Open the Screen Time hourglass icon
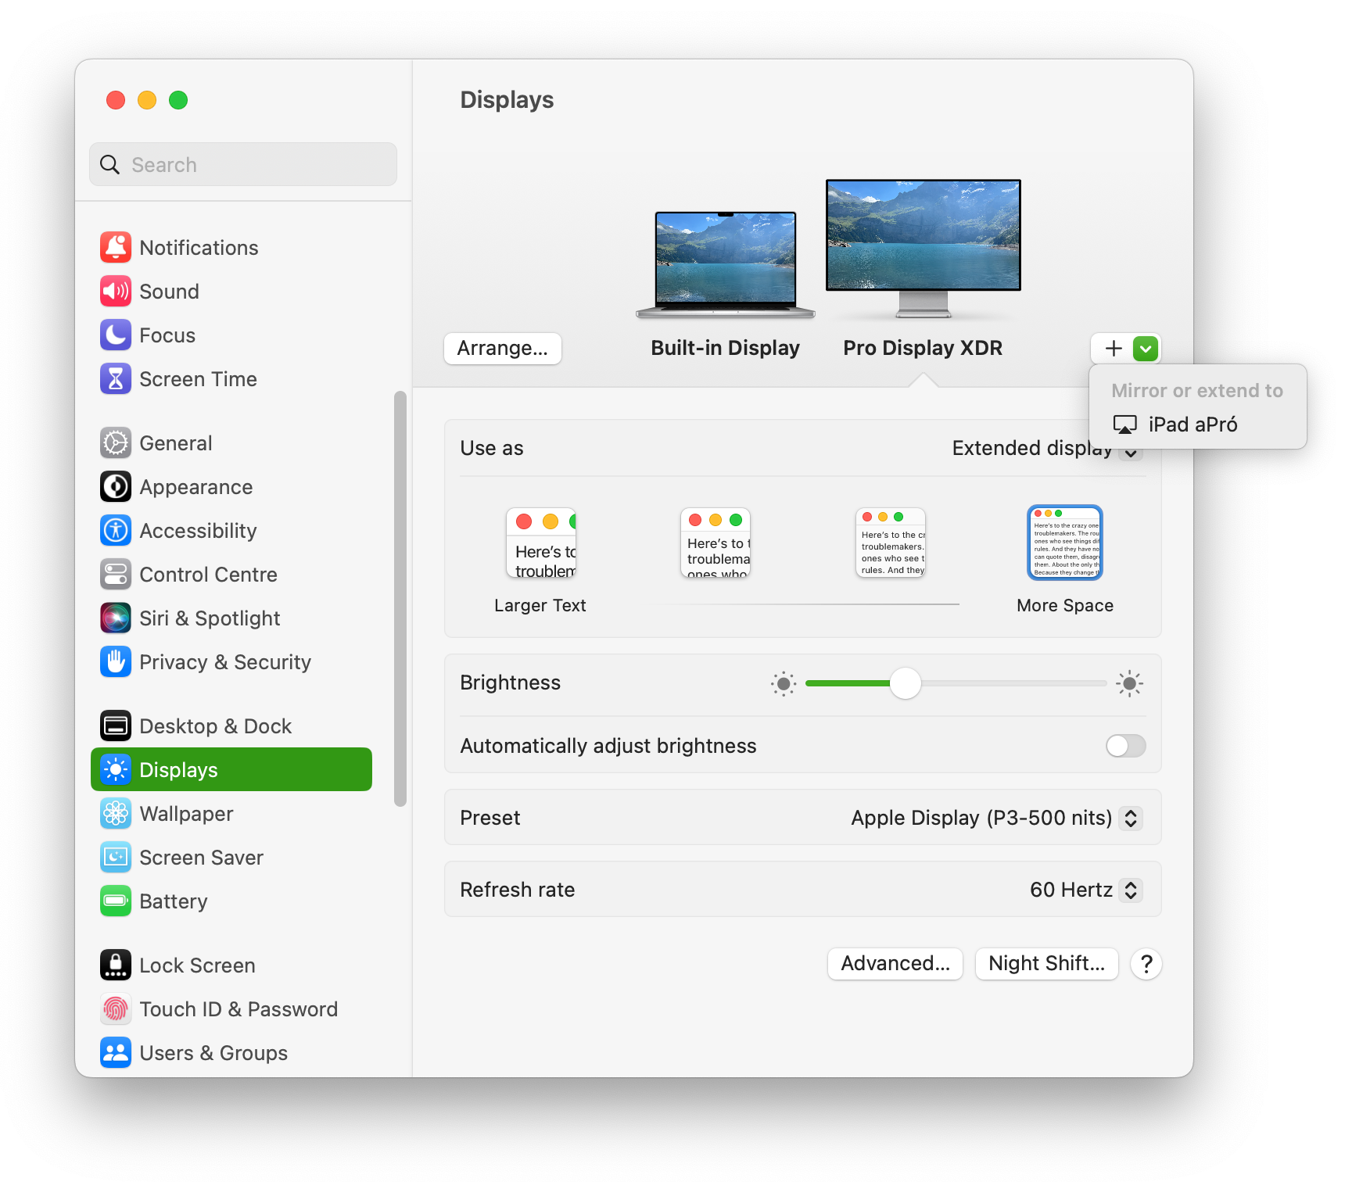This screenshot has height=1193, width=1345. 116,379
